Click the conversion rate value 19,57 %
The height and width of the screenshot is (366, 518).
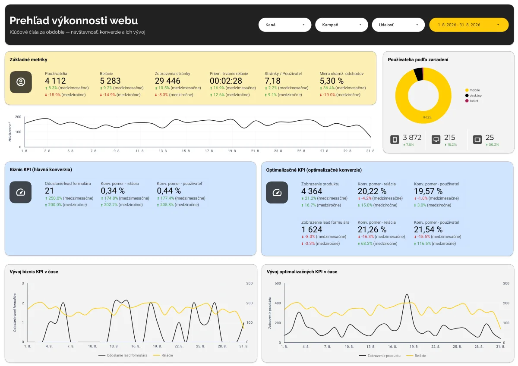[428, 191]
